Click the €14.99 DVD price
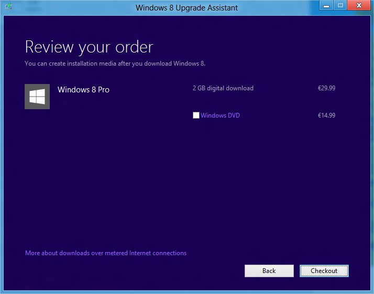 click(326, 115)
